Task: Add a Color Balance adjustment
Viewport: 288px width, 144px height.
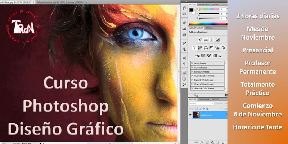Action: [x=206, y=48]
